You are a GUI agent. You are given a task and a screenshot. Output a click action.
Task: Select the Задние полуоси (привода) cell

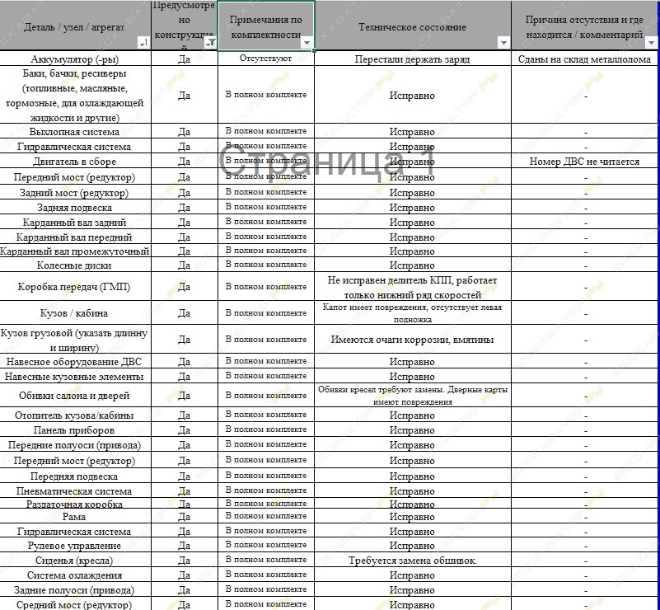pyautogui.click(x=75, y=589)
